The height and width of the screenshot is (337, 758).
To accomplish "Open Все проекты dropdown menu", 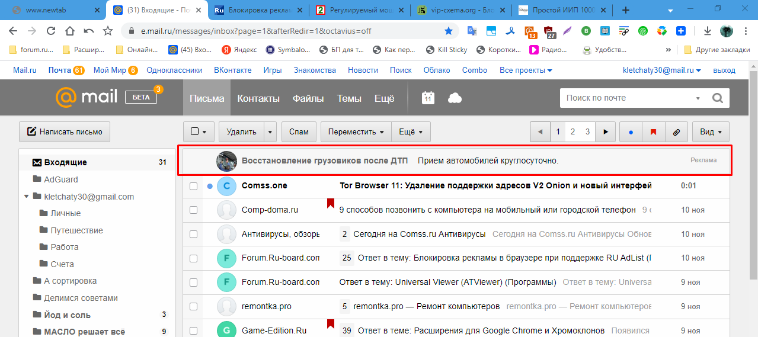I will tap(526, 70).
